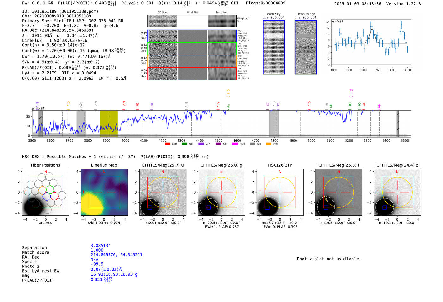
Task: Click the With Sky cutout image
Action: [x=274, y=47]
